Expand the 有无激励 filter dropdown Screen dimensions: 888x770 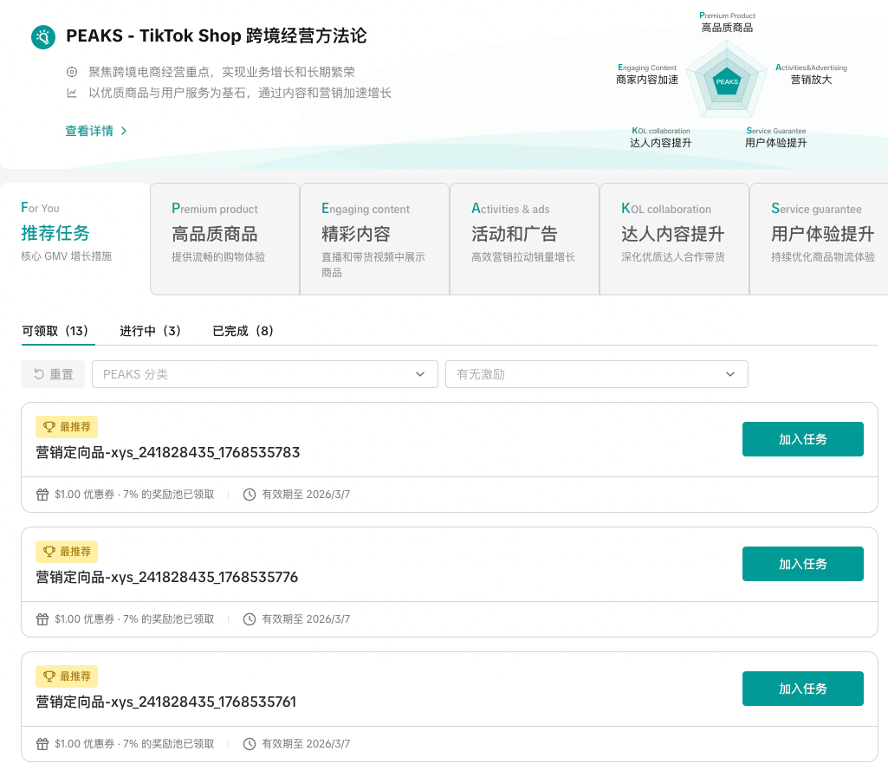click(596, 374)
